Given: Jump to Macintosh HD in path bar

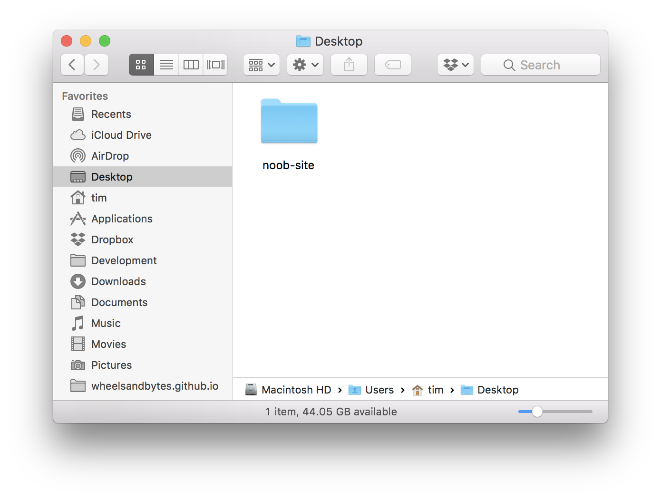Looking at the screenshot, I should pos(296,390).
